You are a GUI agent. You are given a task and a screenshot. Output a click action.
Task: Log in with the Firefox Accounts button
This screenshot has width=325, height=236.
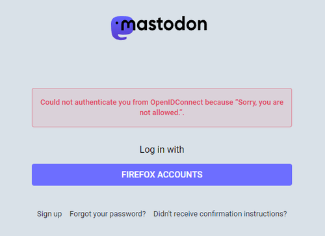pos(162,175)
